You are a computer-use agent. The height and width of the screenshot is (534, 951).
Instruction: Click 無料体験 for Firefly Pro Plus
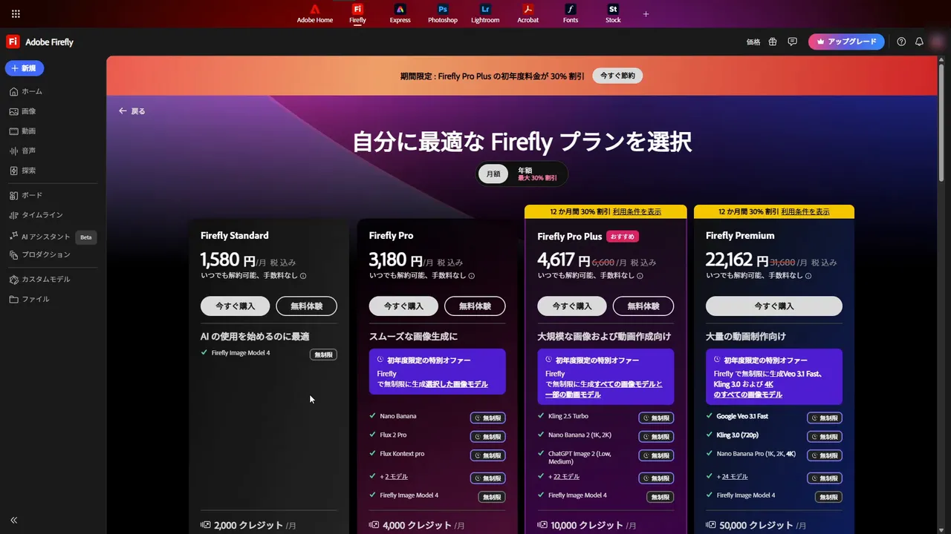[643, 306]
